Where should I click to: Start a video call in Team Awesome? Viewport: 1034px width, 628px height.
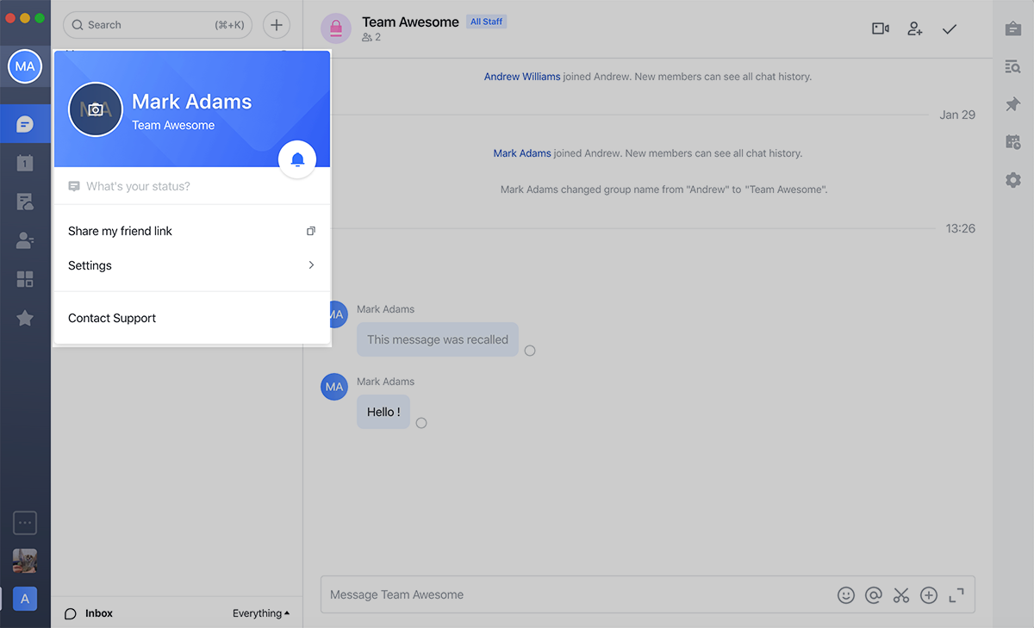coord(880,28)
